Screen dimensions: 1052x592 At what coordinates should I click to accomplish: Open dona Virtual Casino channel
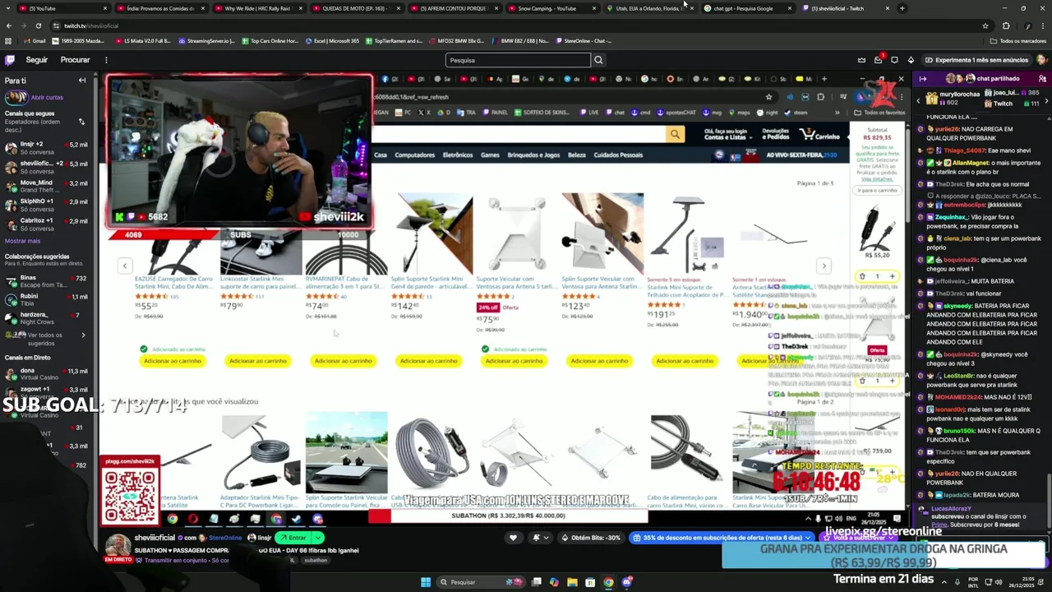pos(46,374)
